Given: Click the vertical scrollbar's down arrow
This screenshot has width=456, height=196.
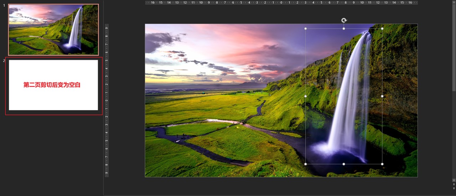Looking at the screenshot, I should [454, 180].
